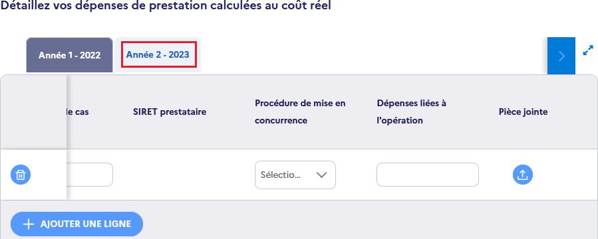
Task: Show next year tabs with the blue chevron
Action: pos(561,56)
